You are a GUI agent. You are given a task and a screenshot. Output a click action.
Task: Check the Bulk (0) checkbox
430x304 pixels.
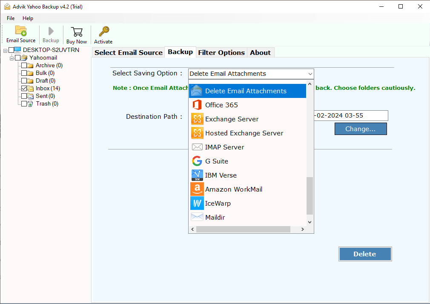click(x=24, y=73)
